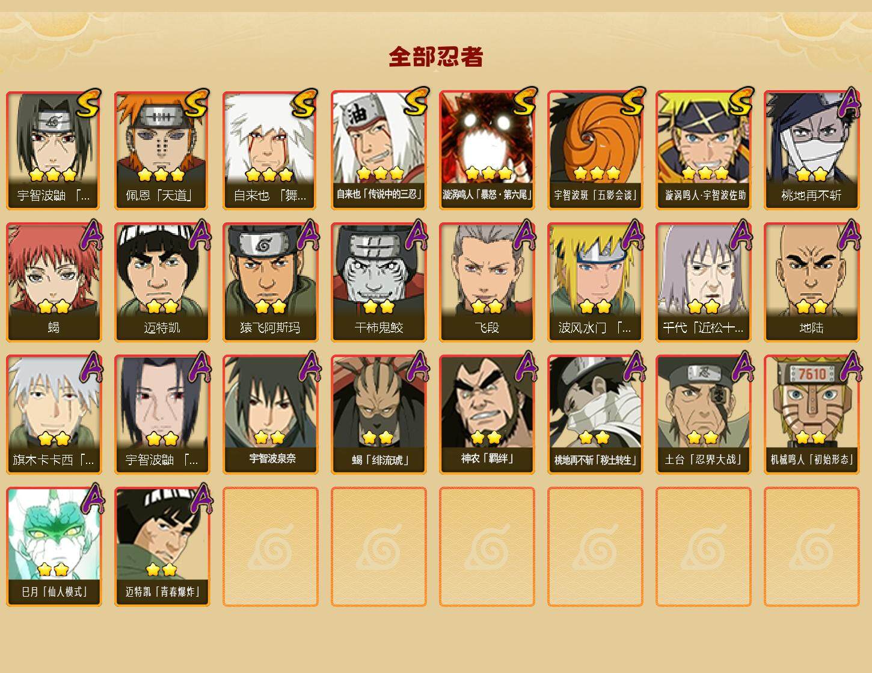Select the 巳月「仙人模式」 card
872x673 pixels.
pos(54,547)
